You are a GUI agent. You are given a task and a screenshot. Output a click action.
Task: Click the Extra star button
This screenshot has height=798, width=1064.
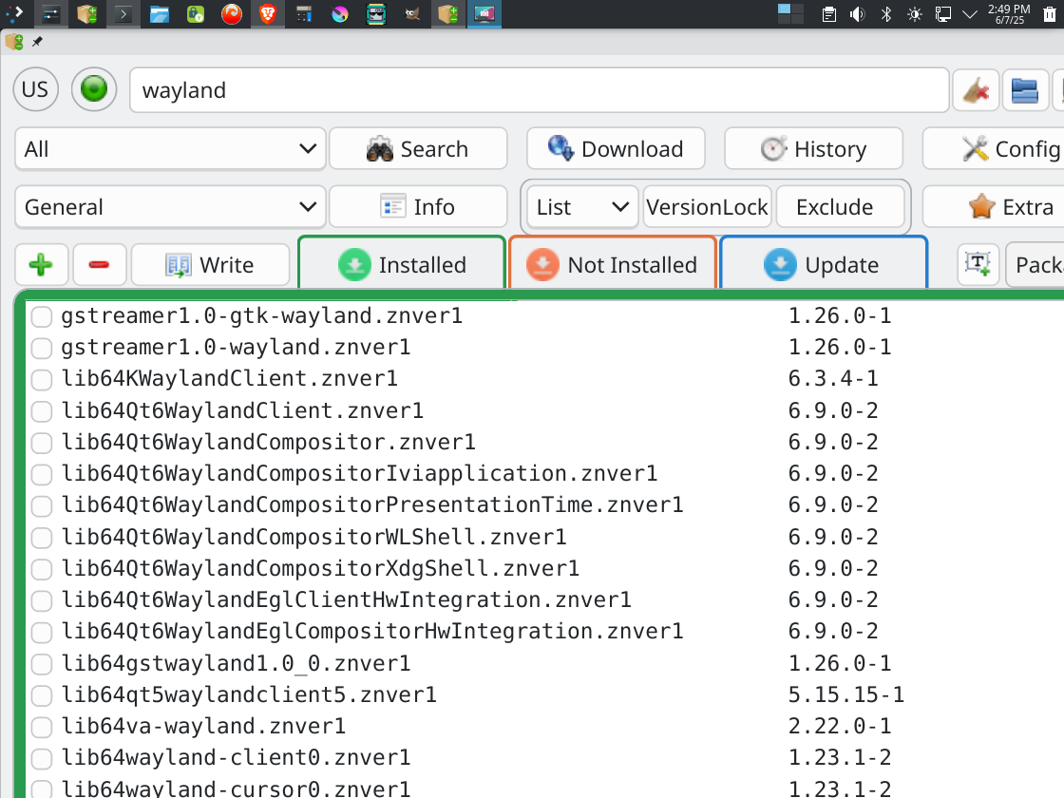coord(994,207)
